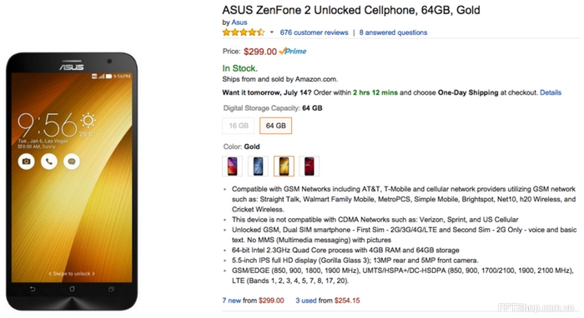Click the messaging icon on phone lockscreen
Screen dimensions: 584x318
[72, 161]
